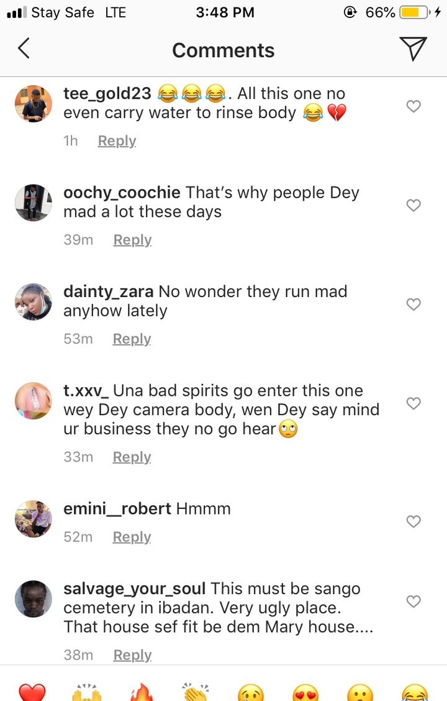Like tee_gold23's comment
Screen dimensions: 447x701
coord(413,106)
